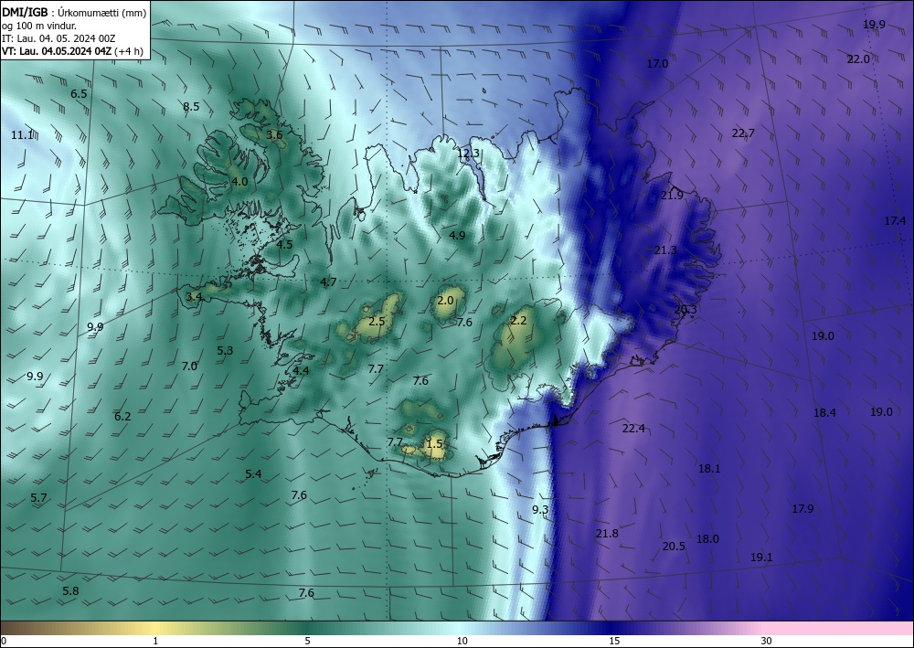Click the 17.9 value on the map
914x648 pixels.
(802, 509)
